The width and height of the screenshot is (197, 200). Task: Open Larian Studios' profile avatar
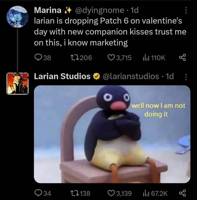17,83
